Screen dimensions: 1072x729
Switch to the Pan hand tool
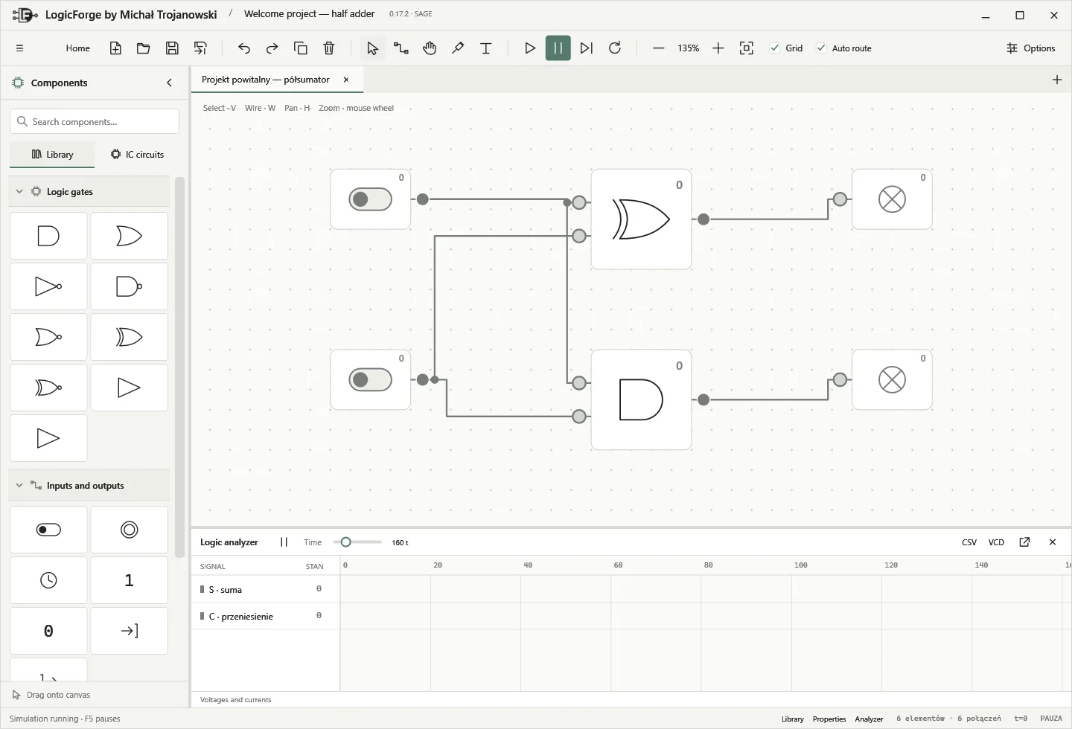click(x=430, y=48)
